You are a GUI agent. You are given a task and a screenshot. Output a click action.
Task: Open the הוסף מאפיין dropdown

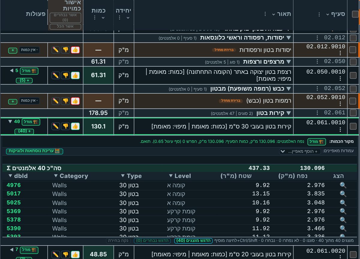(300, 152)
